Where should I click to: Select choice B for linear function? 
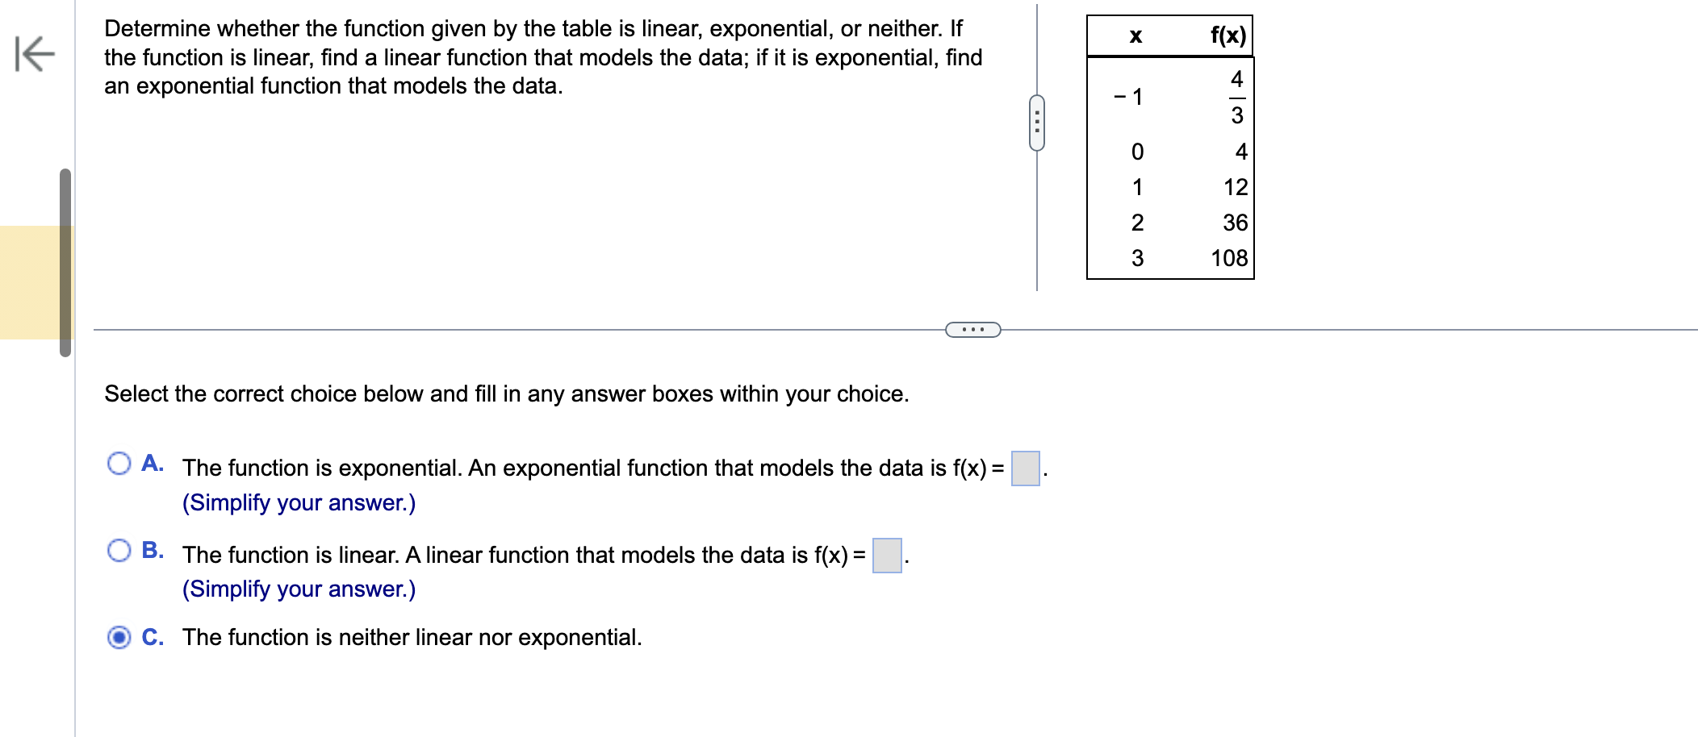point(119,549)
